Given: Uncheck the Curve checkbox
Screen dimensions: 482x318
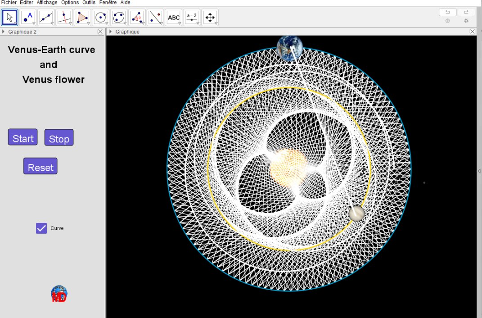Looking at the screenshot, I should click(41, 228).
